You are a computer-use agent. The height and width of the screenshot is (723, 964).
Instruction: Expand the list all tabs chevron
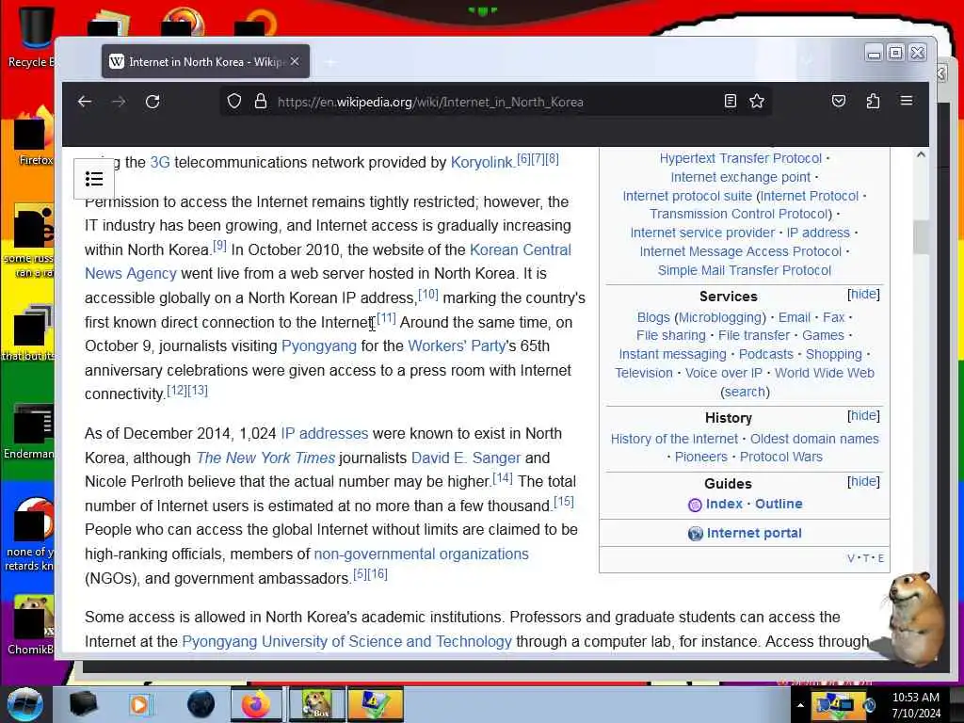[807, 61]
